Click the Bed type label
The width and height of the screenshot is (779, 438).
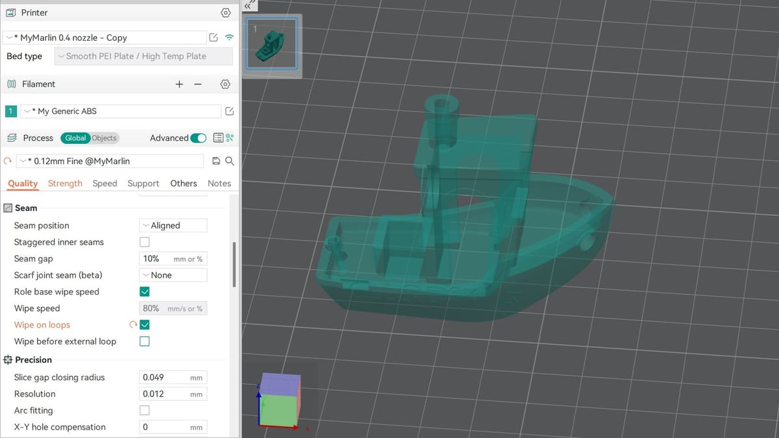[25, 56]
